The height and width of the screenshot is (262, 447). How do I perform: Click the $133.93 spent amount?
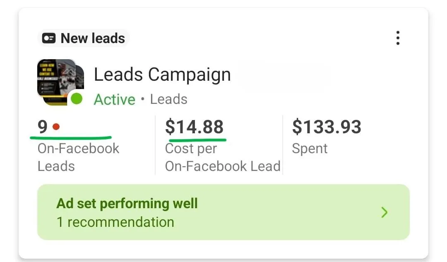[x=326, y=127]
